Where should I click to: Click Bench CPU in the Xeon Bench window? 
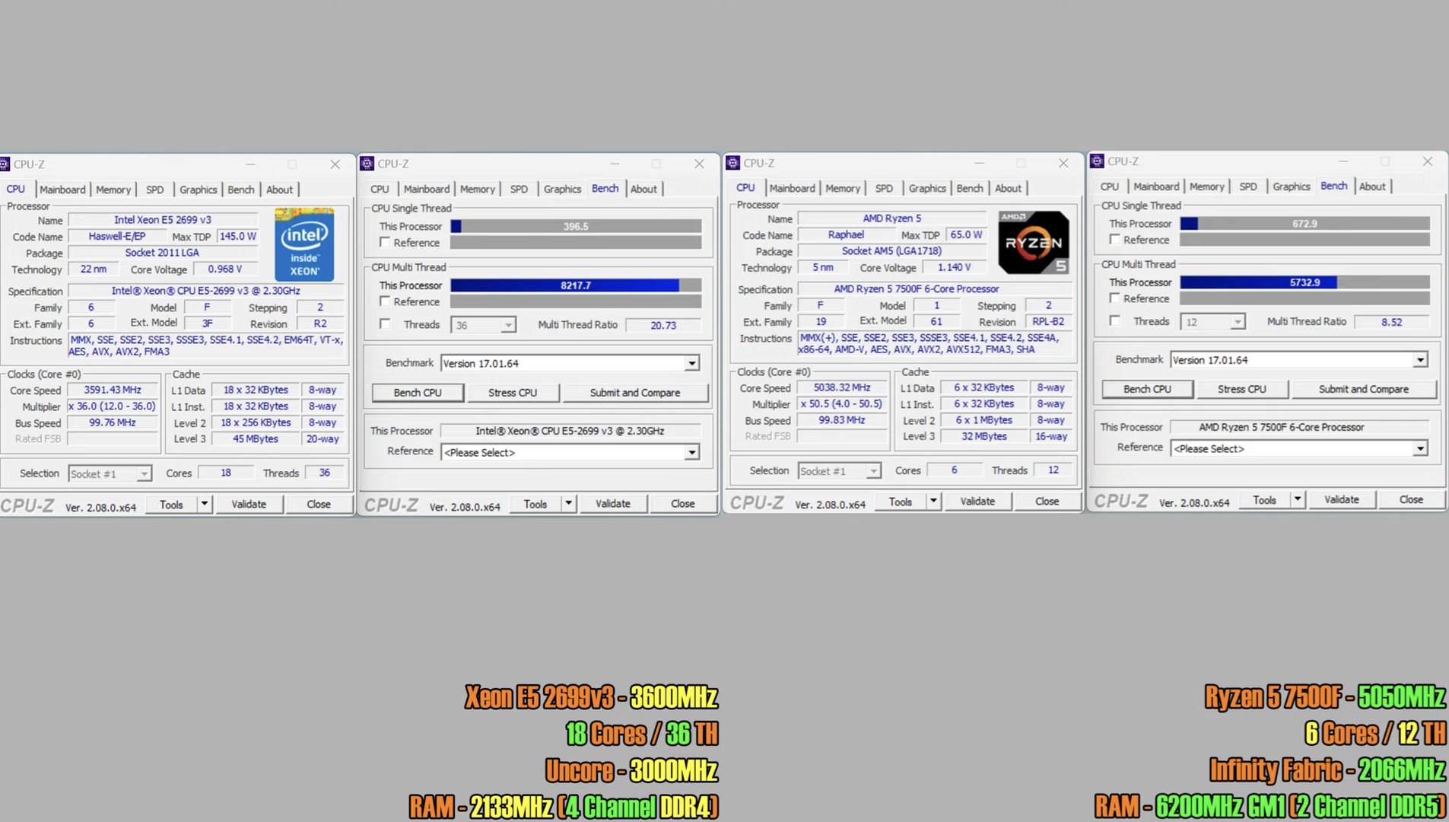(x=418, y=393)
